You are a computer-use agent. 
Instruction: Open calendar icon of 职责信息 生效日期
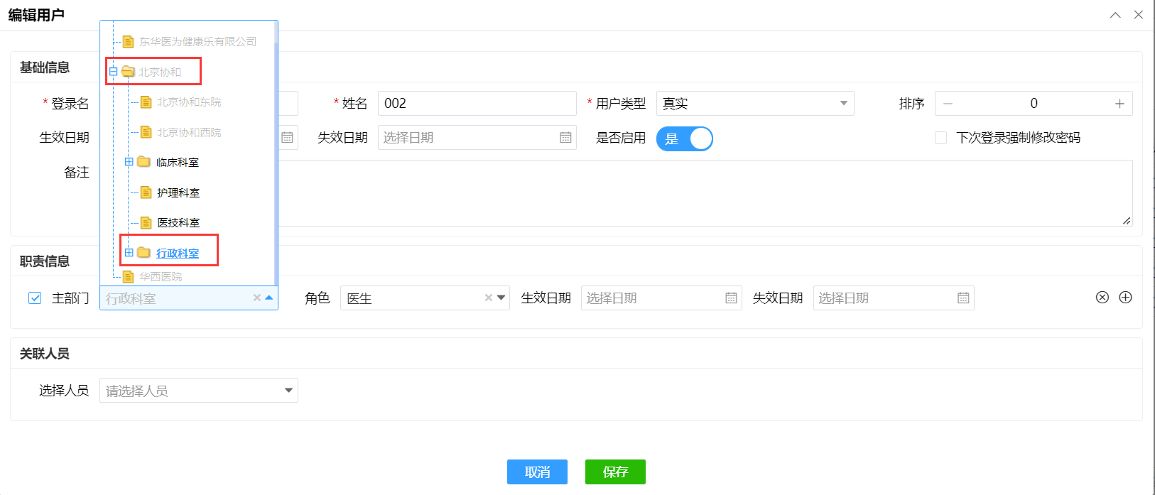tap(731, 298)
